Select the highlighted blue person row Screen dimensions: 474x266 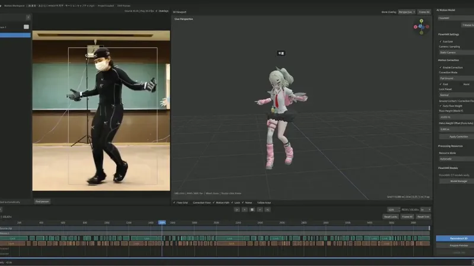(15, 35)
